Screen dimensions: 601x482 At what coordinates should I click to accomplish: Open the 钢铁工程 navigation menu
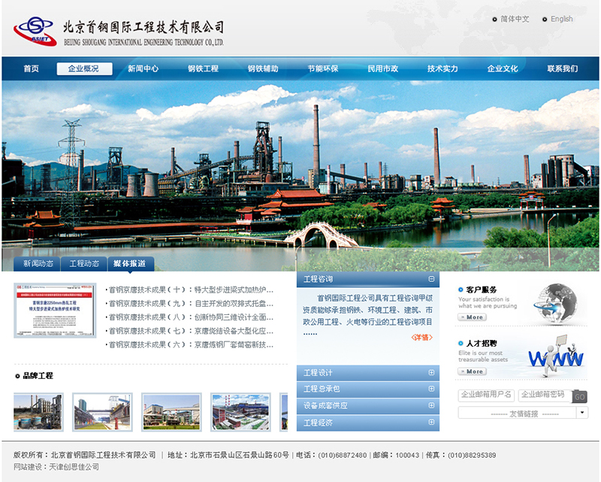click(x=204, y=68)
